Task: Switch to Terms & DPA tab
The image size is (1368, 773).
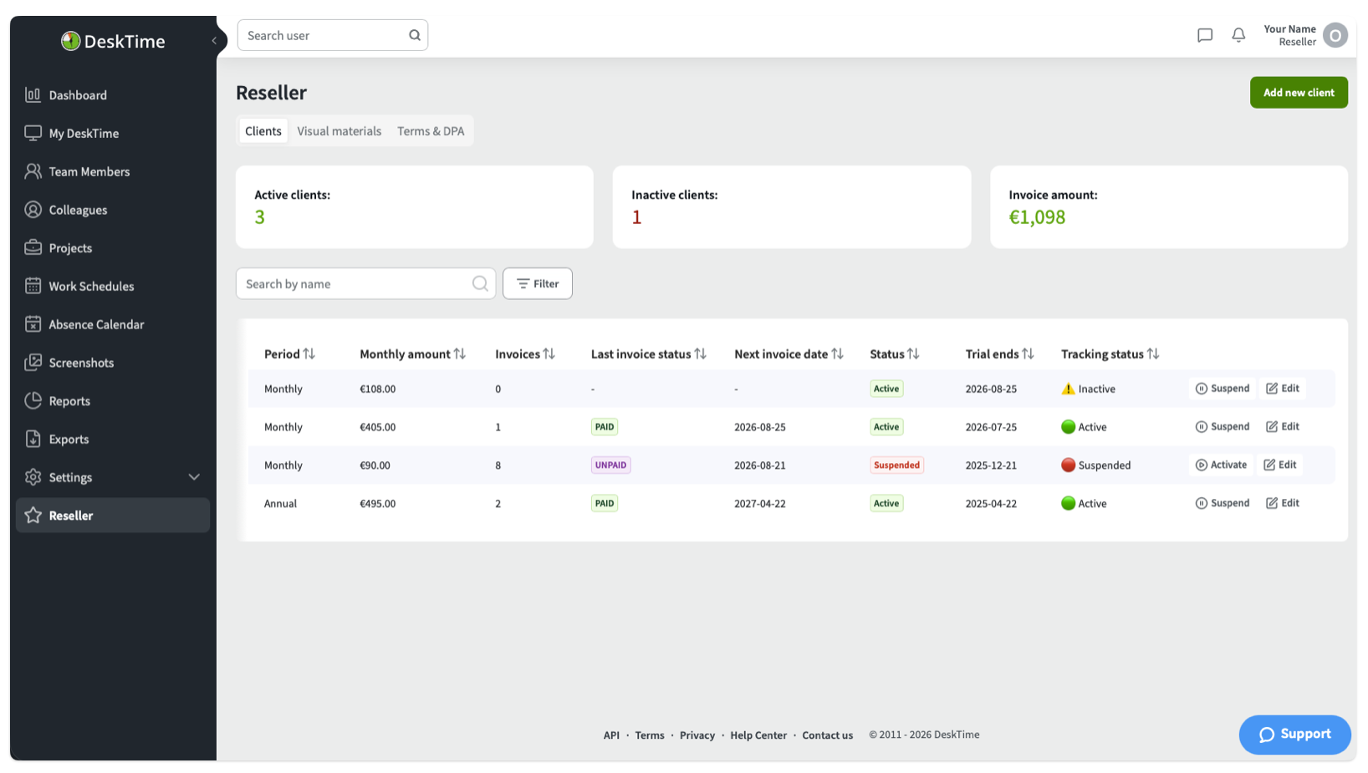Action: pos(431,130)
